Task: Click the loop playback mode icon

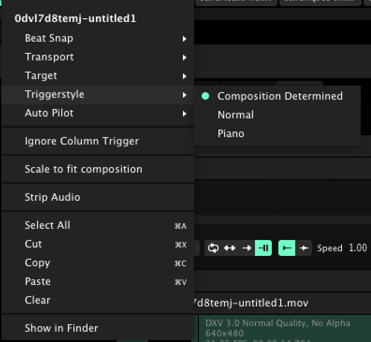Action: pyautogui.click(x=213, y=248)
